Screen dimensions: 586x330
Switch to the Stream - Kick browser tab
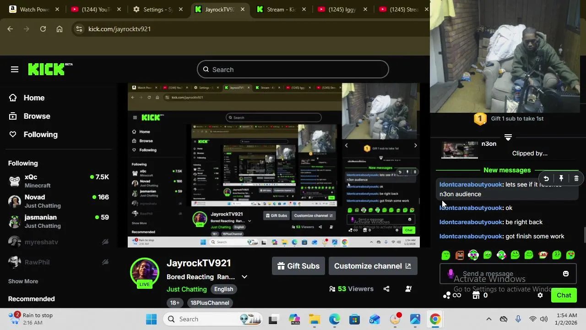tap(281, 9)
